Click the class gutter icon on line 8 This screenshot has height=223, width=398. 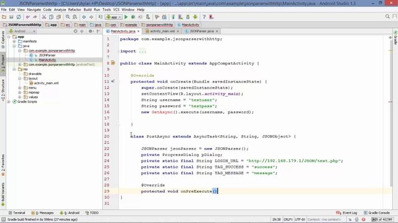pos(113,63)
